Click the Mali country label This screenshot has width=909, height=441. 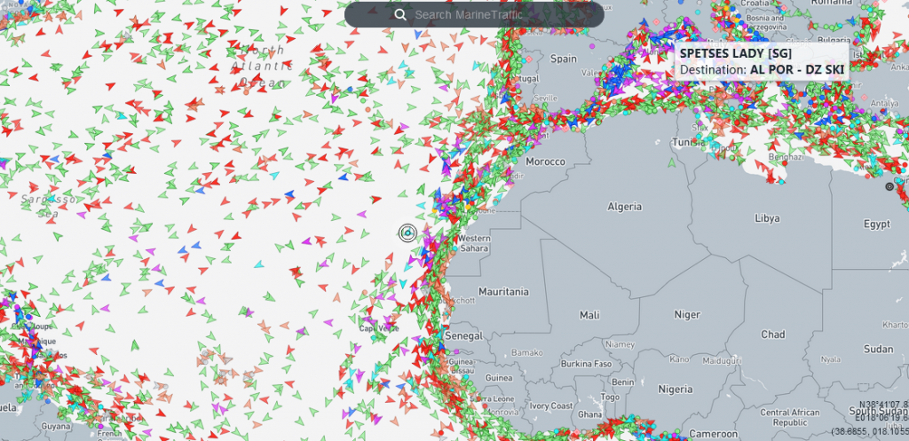coord(589,315)
